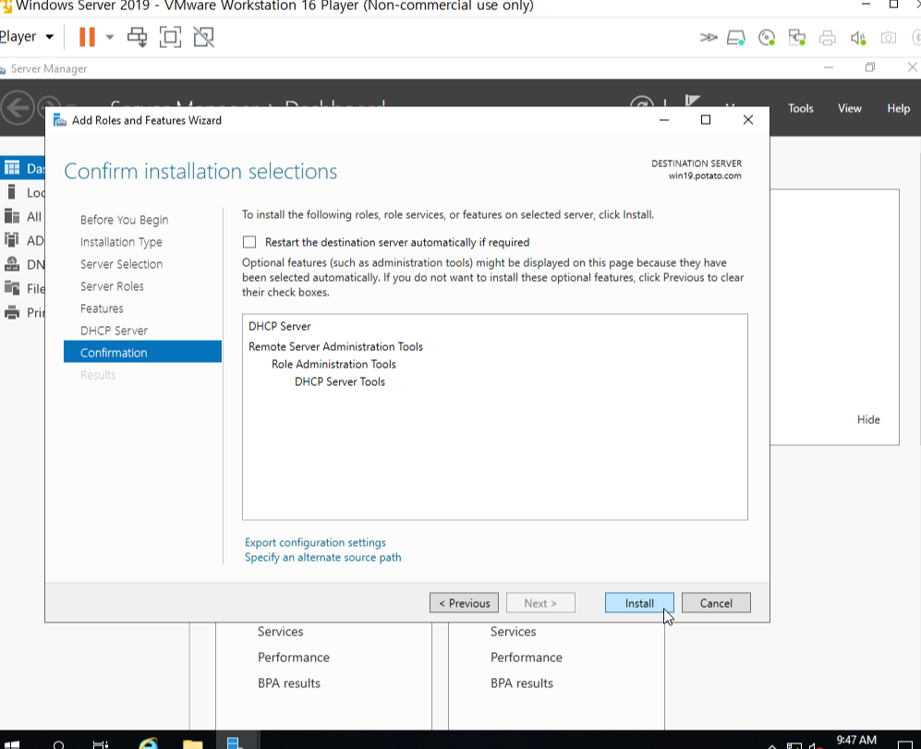Open All Servers in Server Manager sidebar

tap(23, 217)
